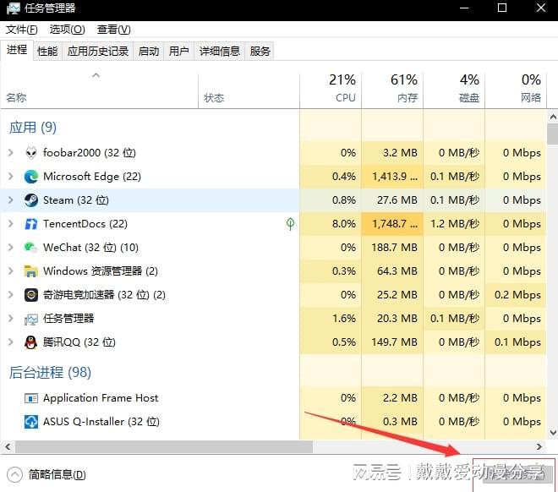Click the 奇游电竞加速器 0.2 Mbps network value
This screenshot has width=558, height=492.
pyautogui.click(x=517, y=295)
